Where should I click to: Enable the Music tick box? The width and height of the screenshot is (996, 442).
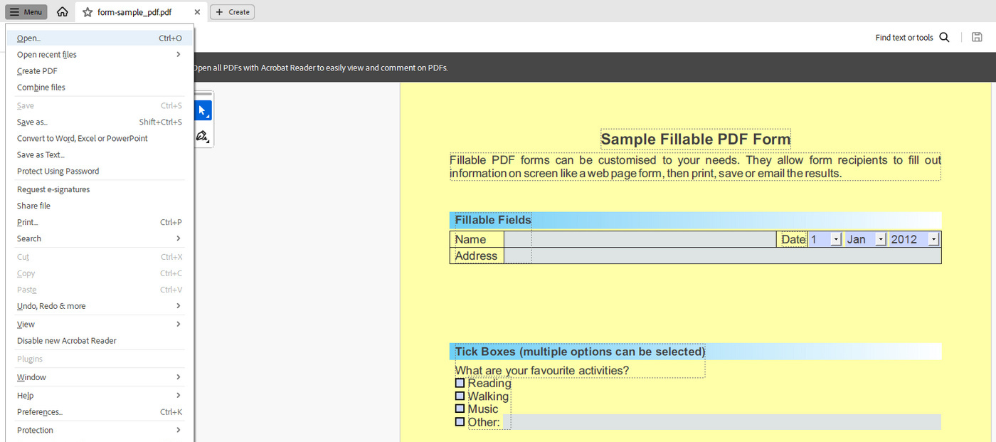[460, 408]
